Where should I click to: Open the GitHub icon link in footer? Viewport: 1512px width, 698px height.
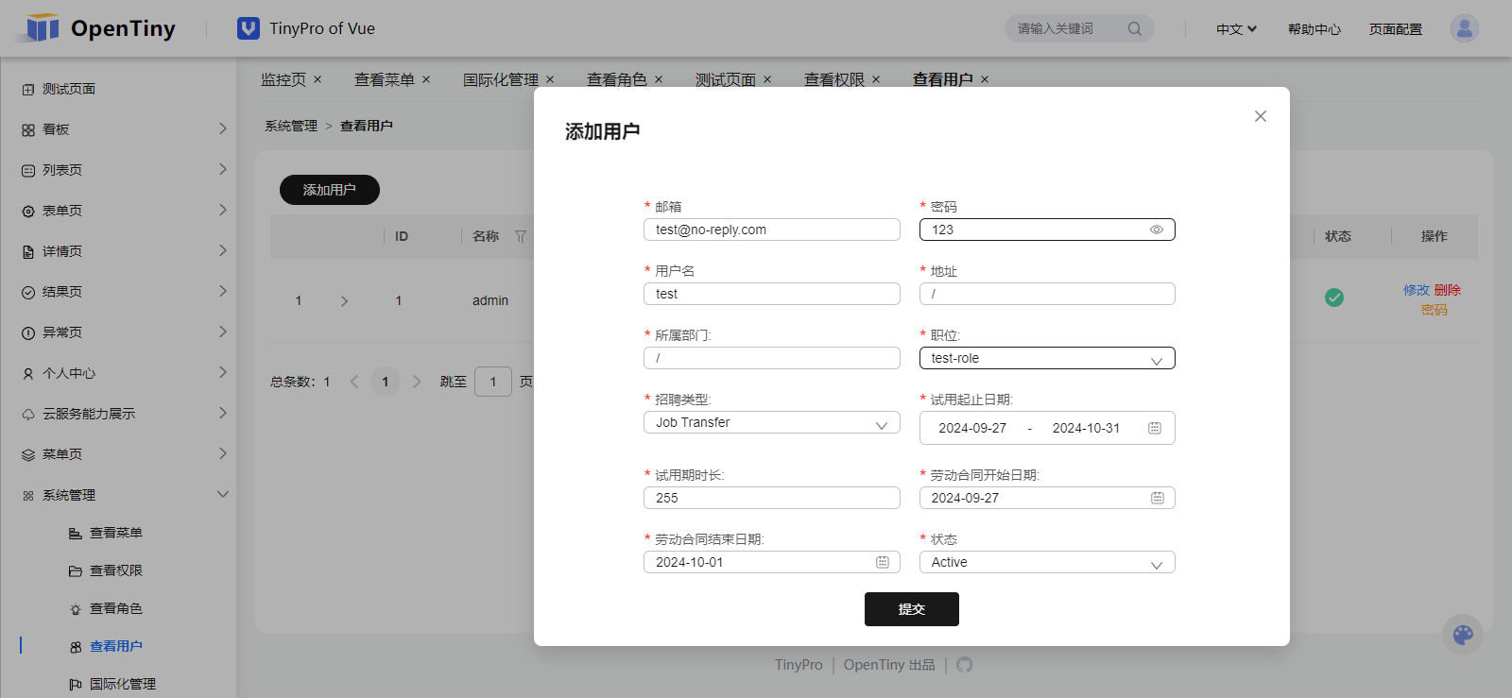tap(964, 665)
